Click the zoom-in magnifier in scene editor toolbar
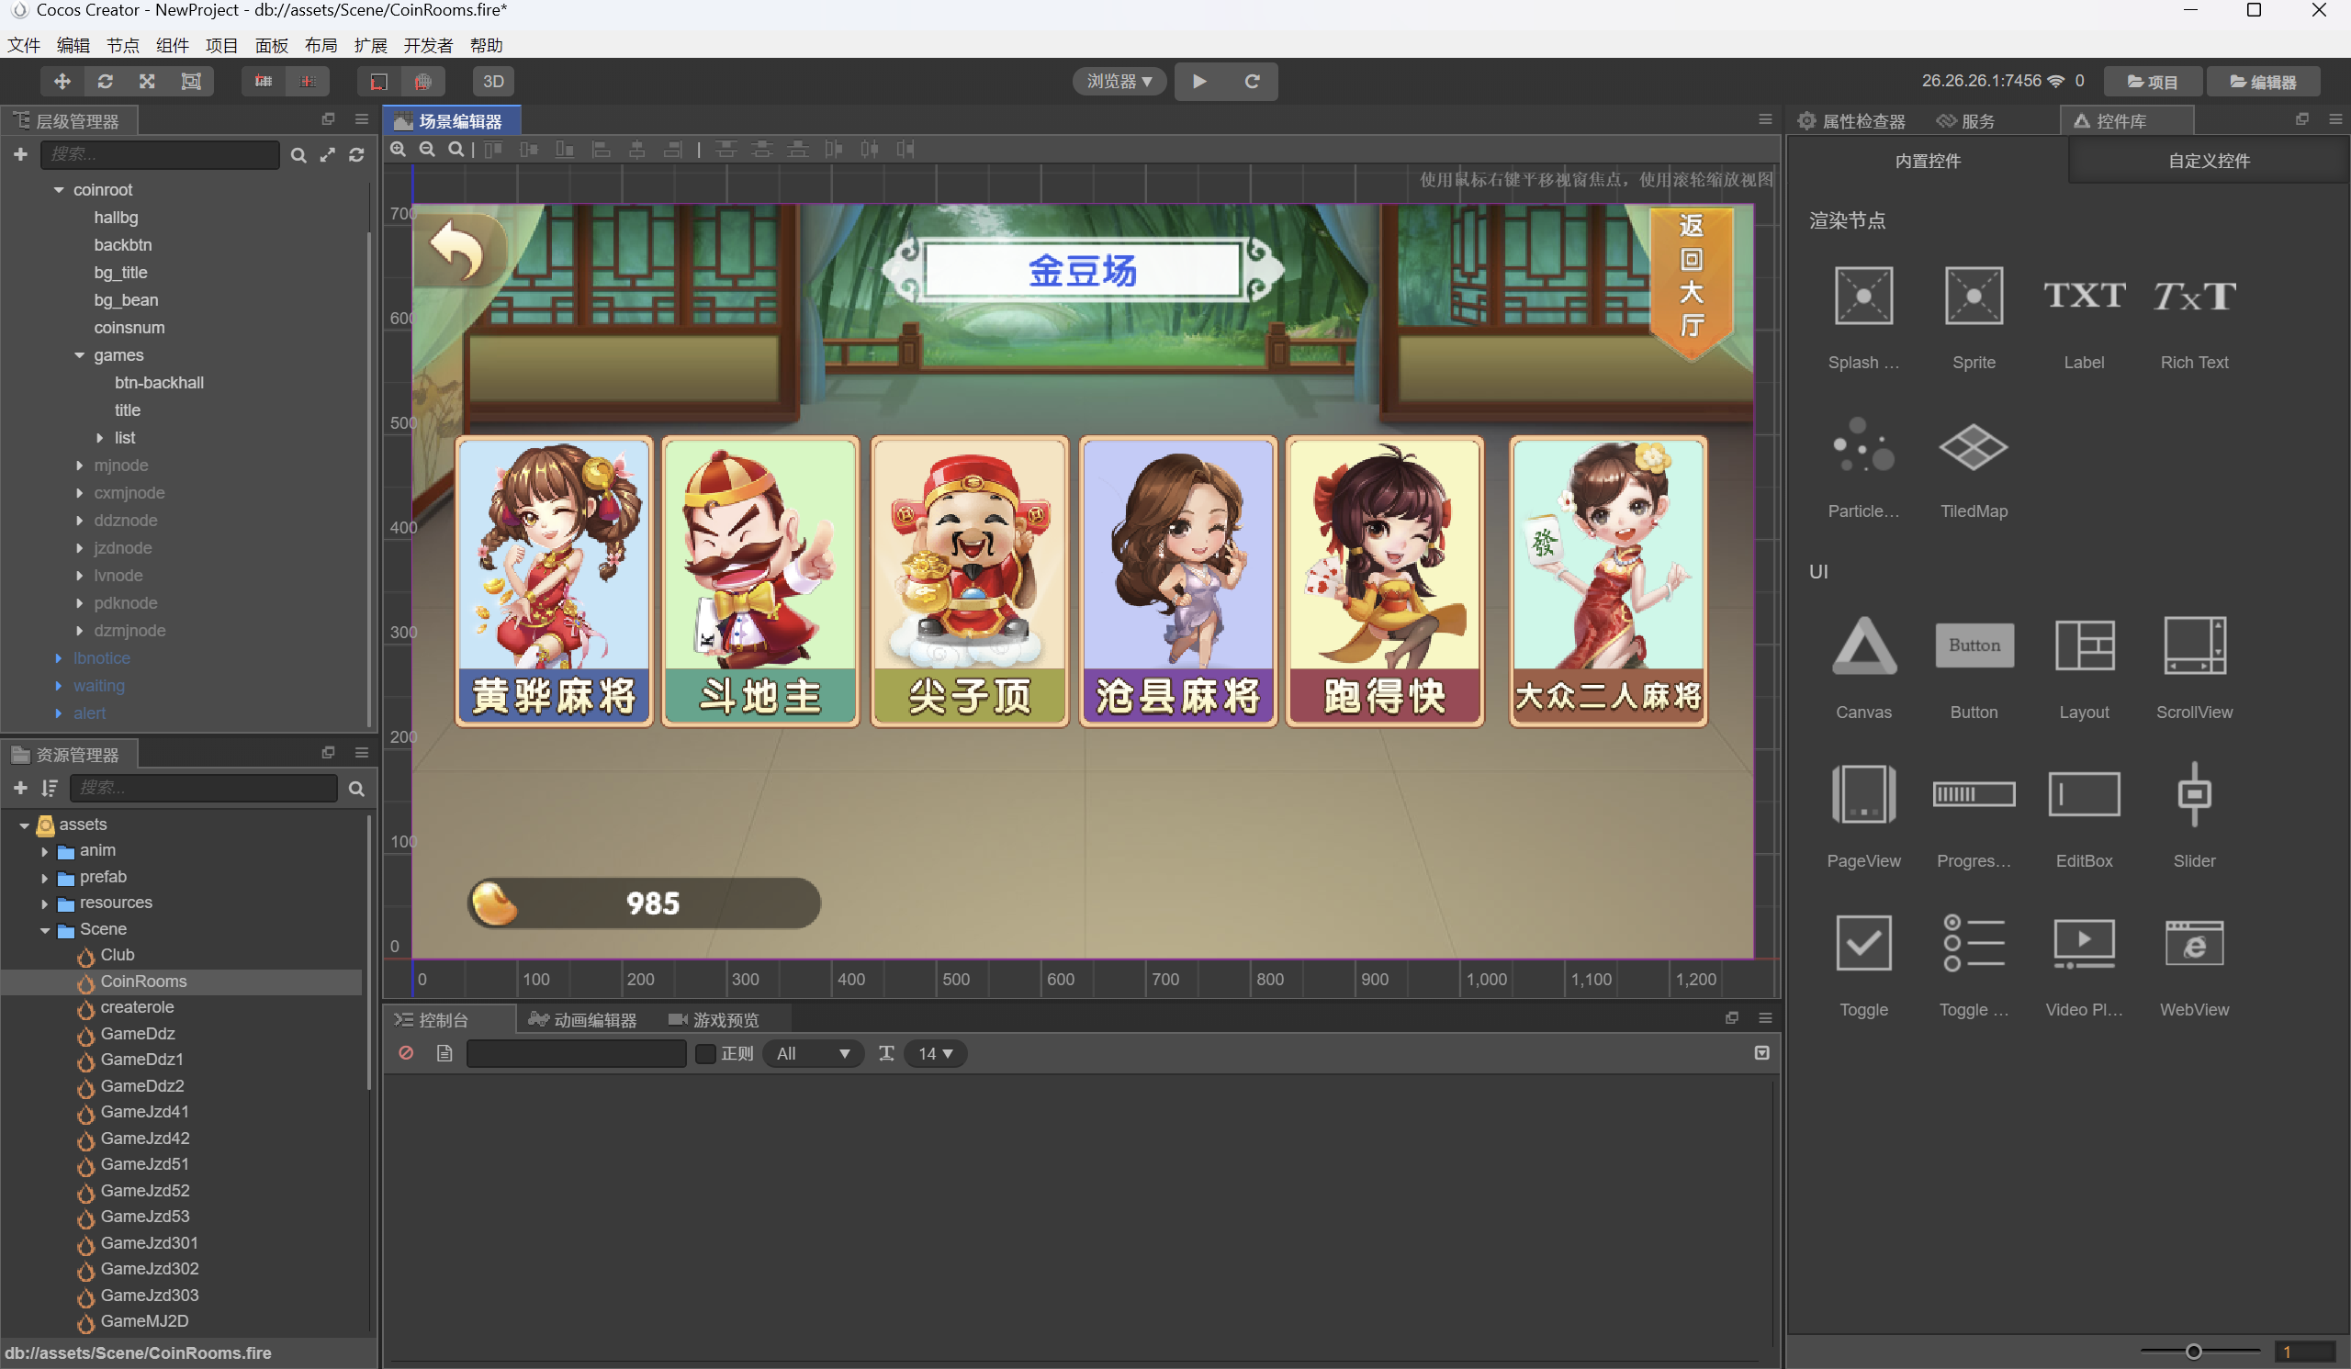Image resolution: width=2351 pixels, height=1369 pixels. (x=399, y=150)
